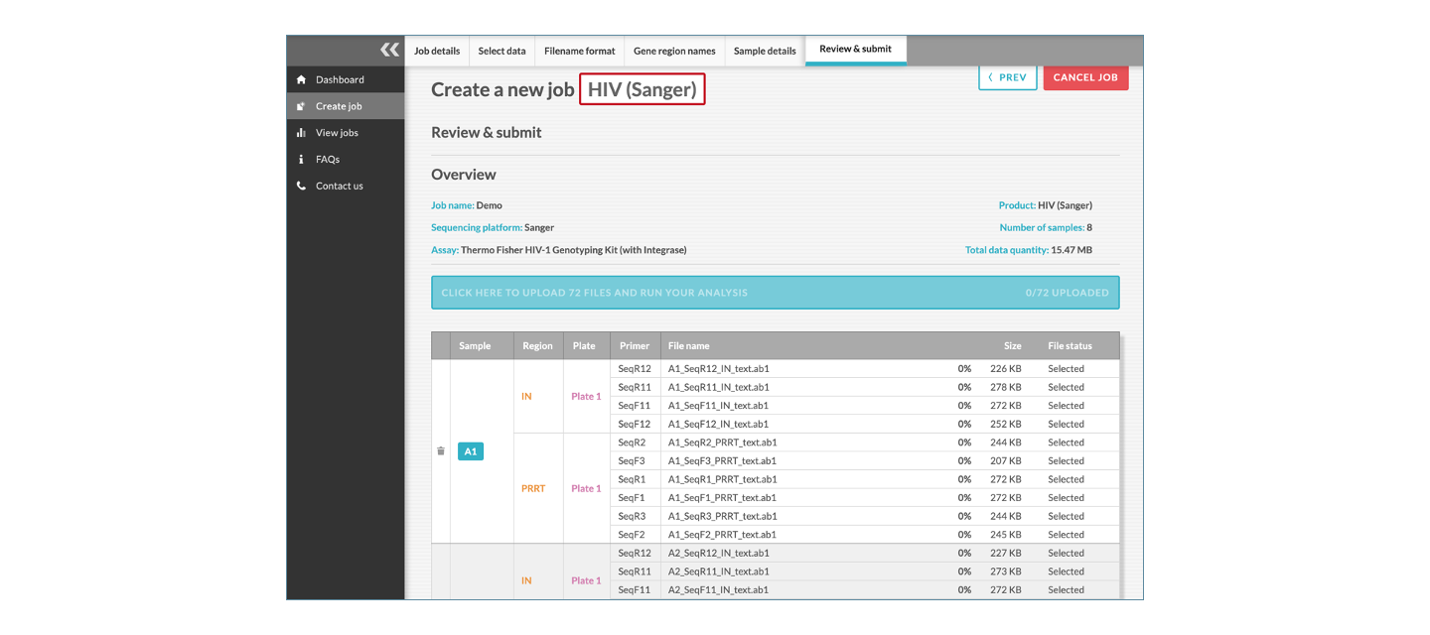Select file A2_SeqR11_IN_text.ab1
This screenshot has width=1430, height=635.
click(718, 571)
